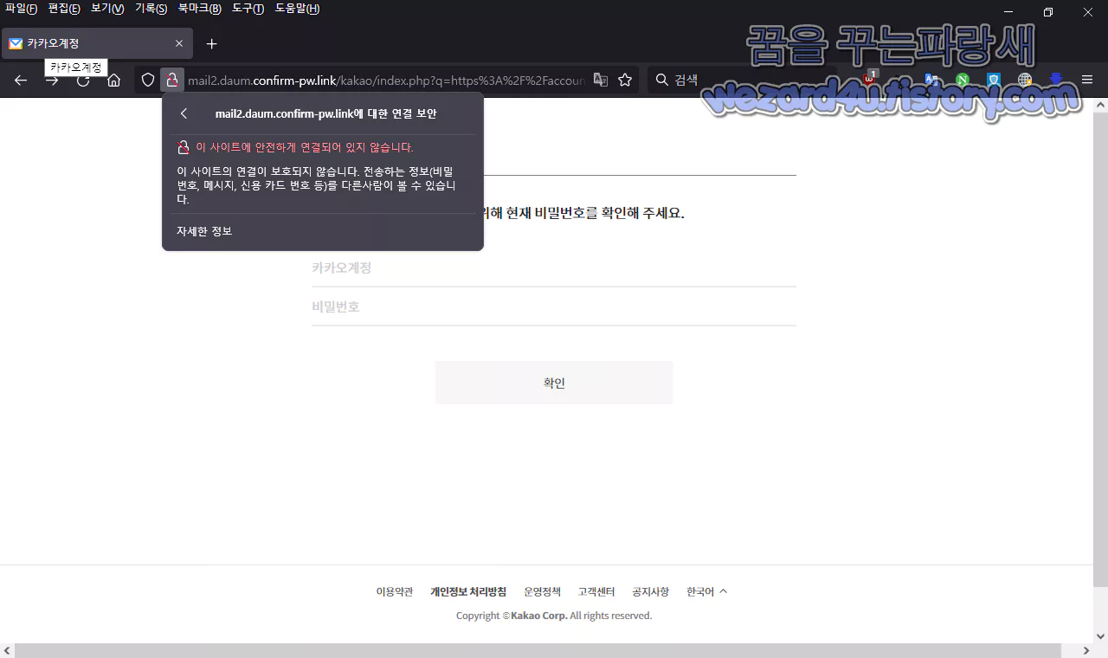Open the 개인정보 처리방침 link
Image resolution: width=1108 pixels, height=658 pixels.
[x=468, y=592]
